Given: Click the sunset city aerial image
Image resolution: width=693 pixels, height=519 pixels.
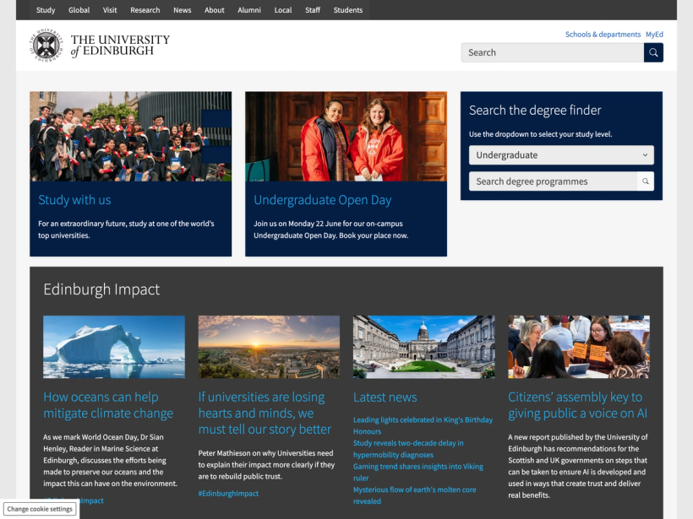Looking at the screenshot, I should pyautogui.click(x=269, y=347).
